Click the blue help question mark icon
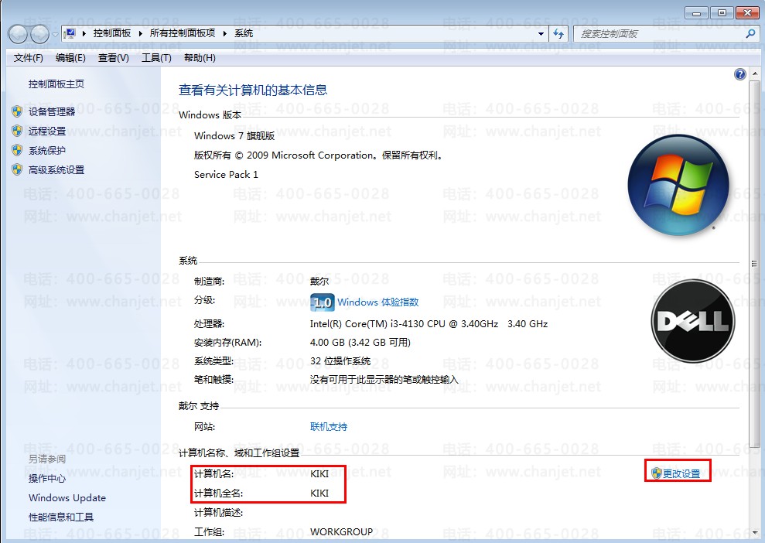 point(739,74)
